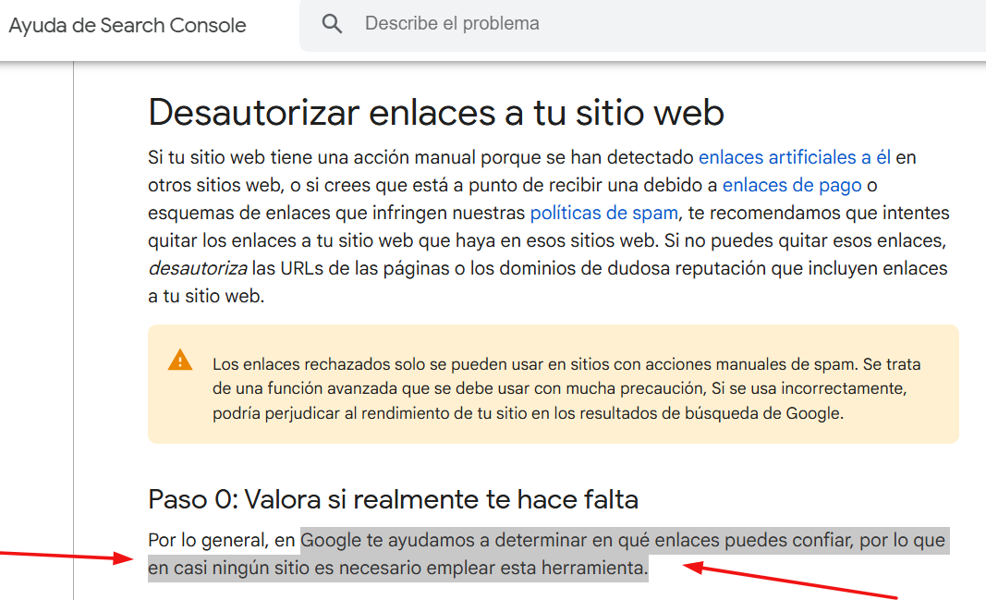986x600 pixels.
Task: Follow the 'enlaces de pago' link
Action: (792, 186)
